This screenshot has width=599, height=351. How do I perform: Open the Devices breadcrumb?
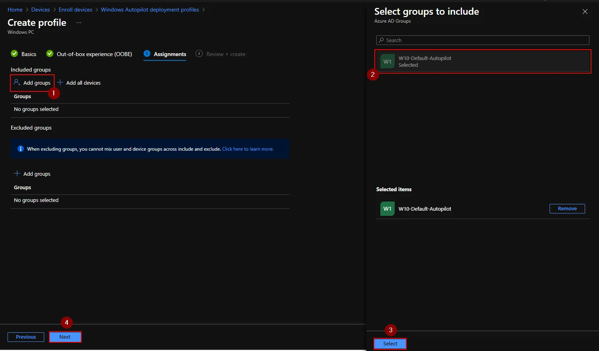click(41, 10)
